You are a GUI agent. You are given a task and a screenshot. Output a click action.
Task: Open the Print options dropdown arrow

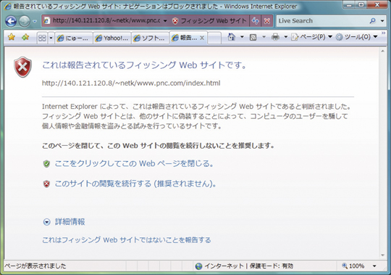285,37
